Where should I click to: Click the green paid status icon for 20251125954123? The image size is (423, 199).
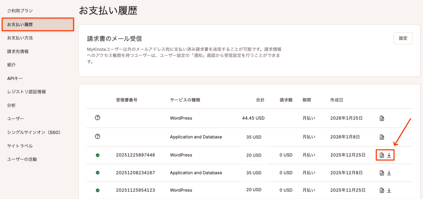98,190
